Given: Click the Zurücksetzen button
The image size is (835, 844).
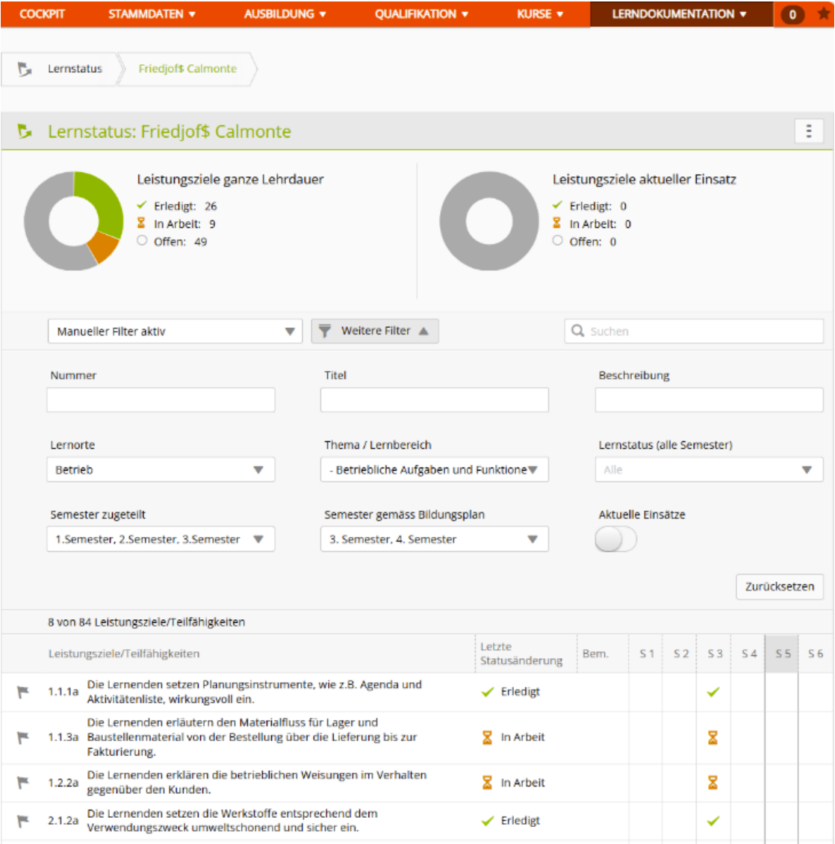Looking at the screenshot, I should tap(779, 586).
